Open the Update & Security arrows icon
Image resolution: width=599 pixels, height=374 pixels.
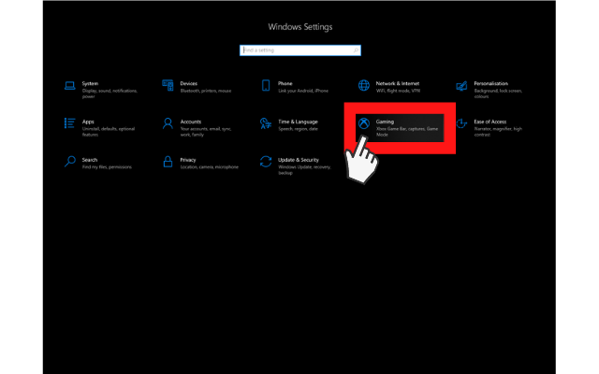(266, 162)
